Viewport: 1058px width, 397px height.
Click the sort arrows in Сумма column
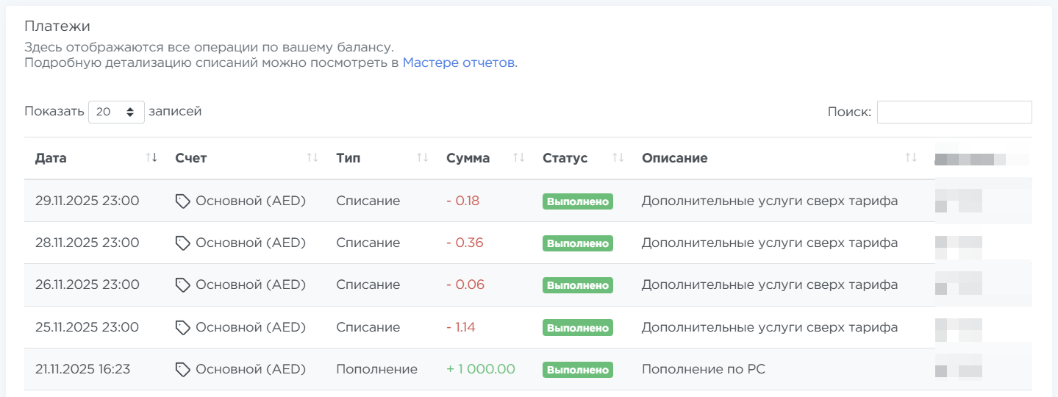(x=518, y=157)
